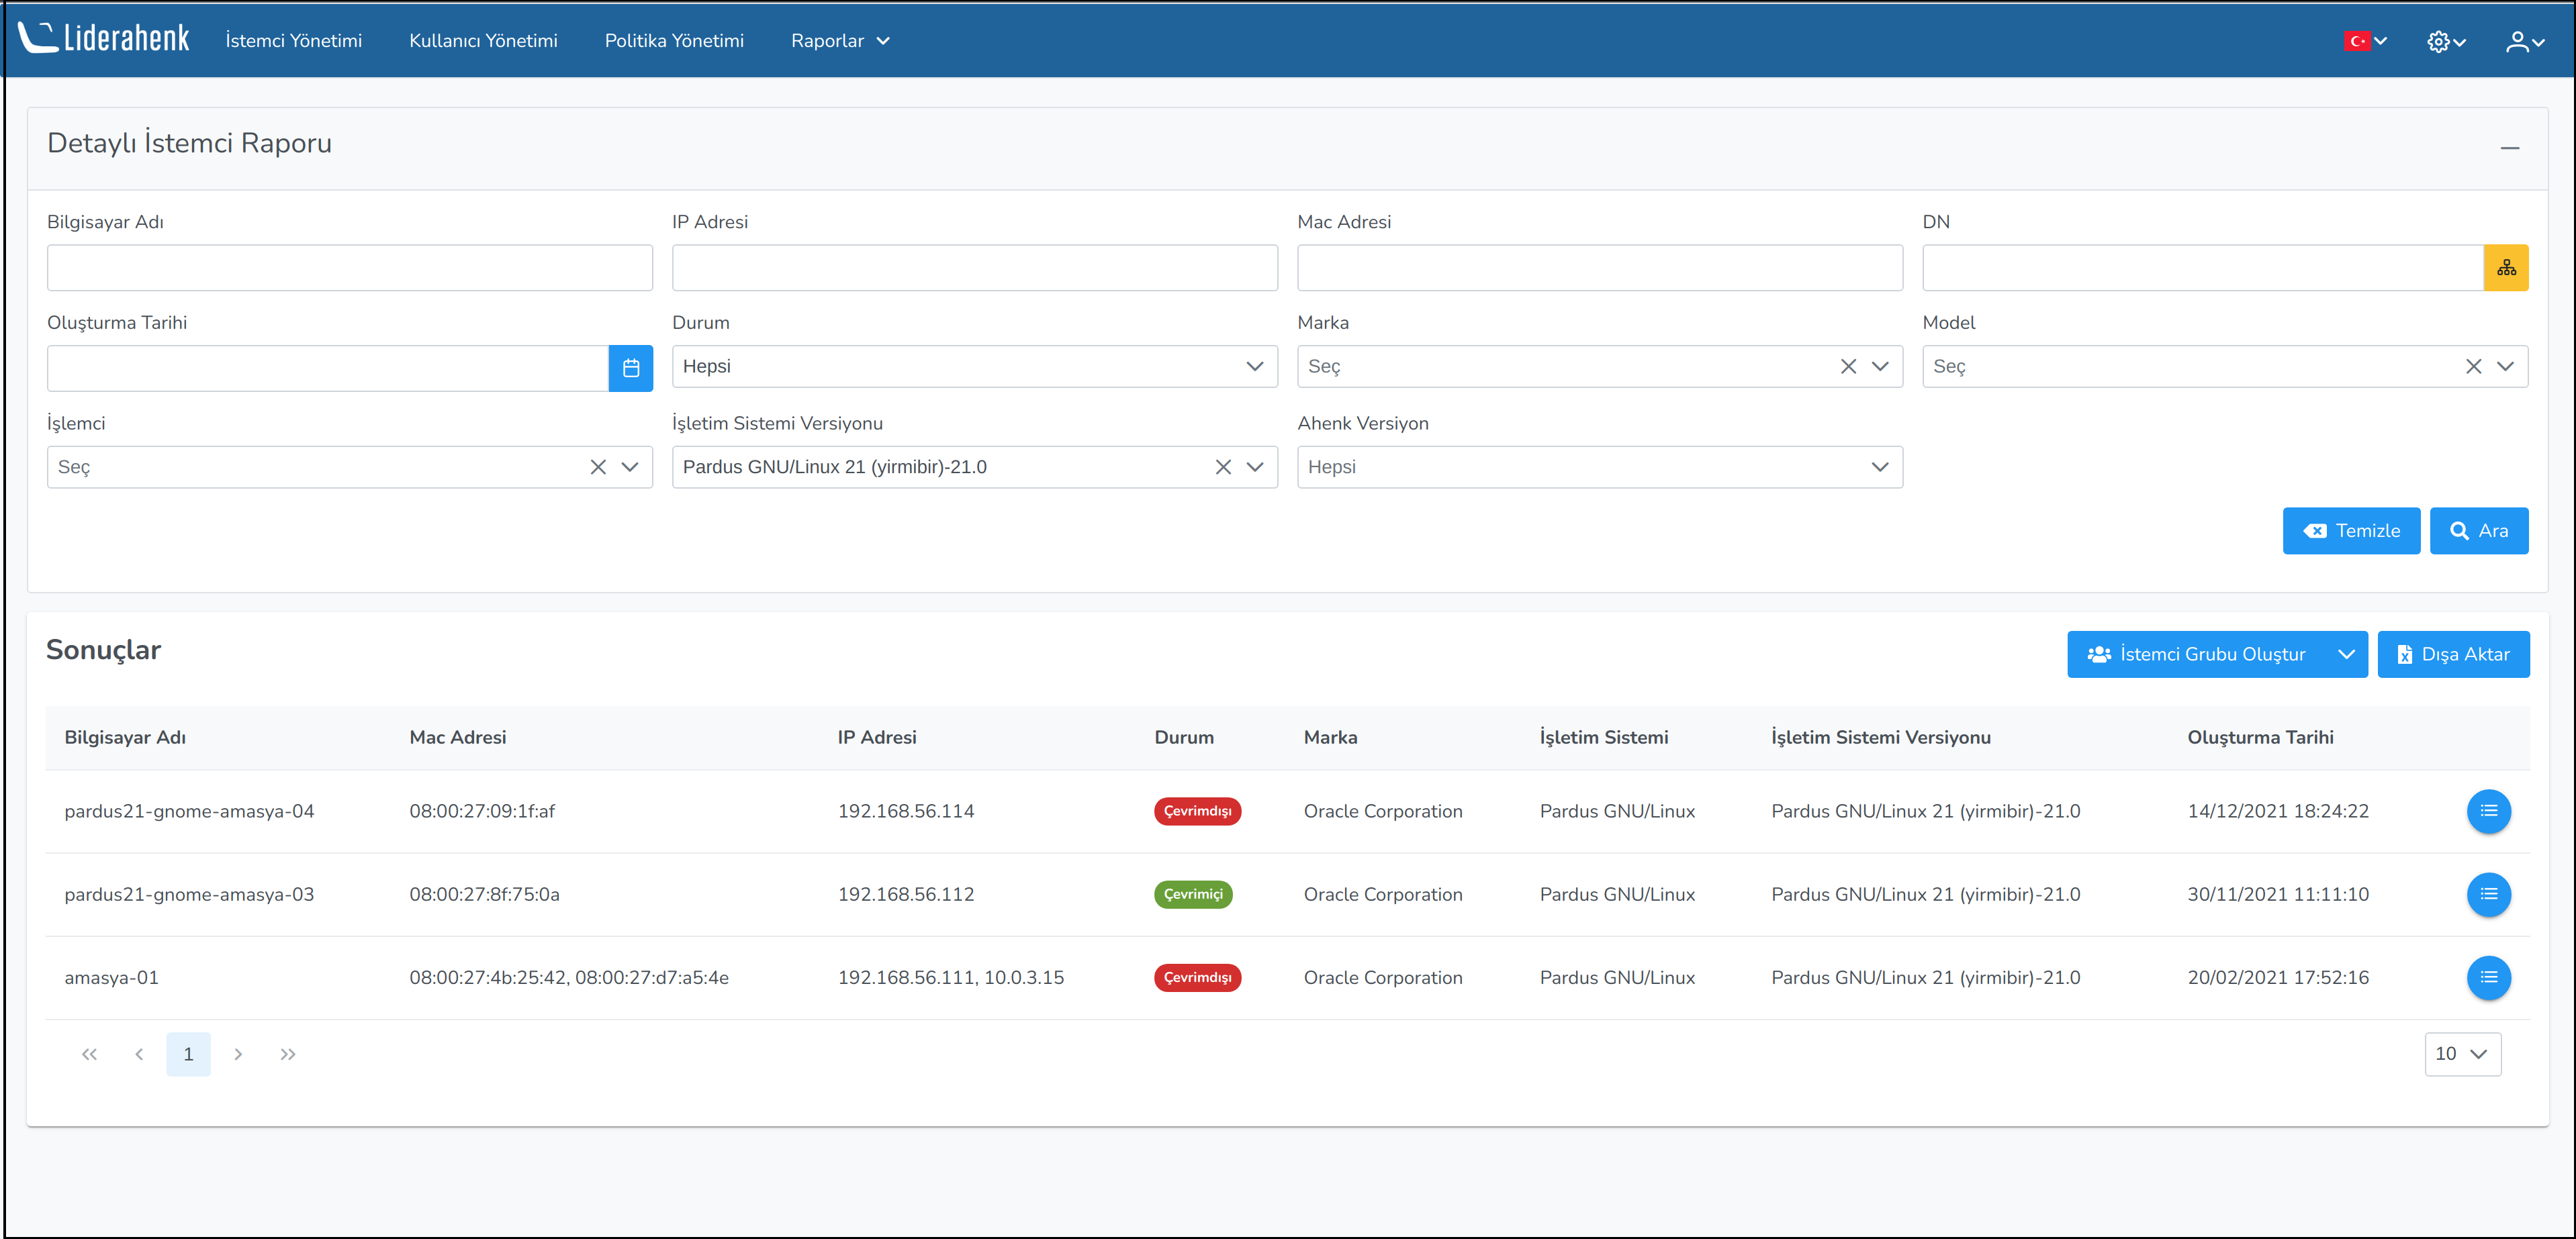Open İstemci Yönetimi menu
Viewport: 2576px width, 1239px height.
294,41
